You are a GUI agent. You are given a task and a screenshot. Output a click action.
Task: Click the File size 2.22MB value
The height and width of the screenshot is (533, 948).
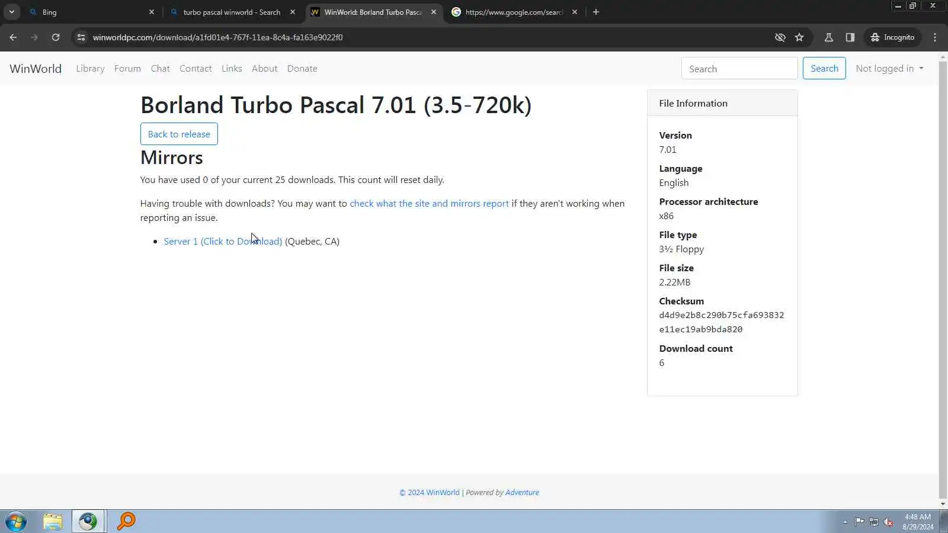pyautogui.click(x=675, y=282)
